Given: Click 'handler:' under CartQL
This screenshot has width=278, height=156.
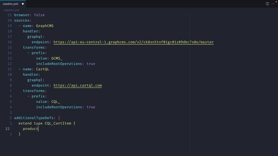Looking at the screenshot, I should point(32,75).
